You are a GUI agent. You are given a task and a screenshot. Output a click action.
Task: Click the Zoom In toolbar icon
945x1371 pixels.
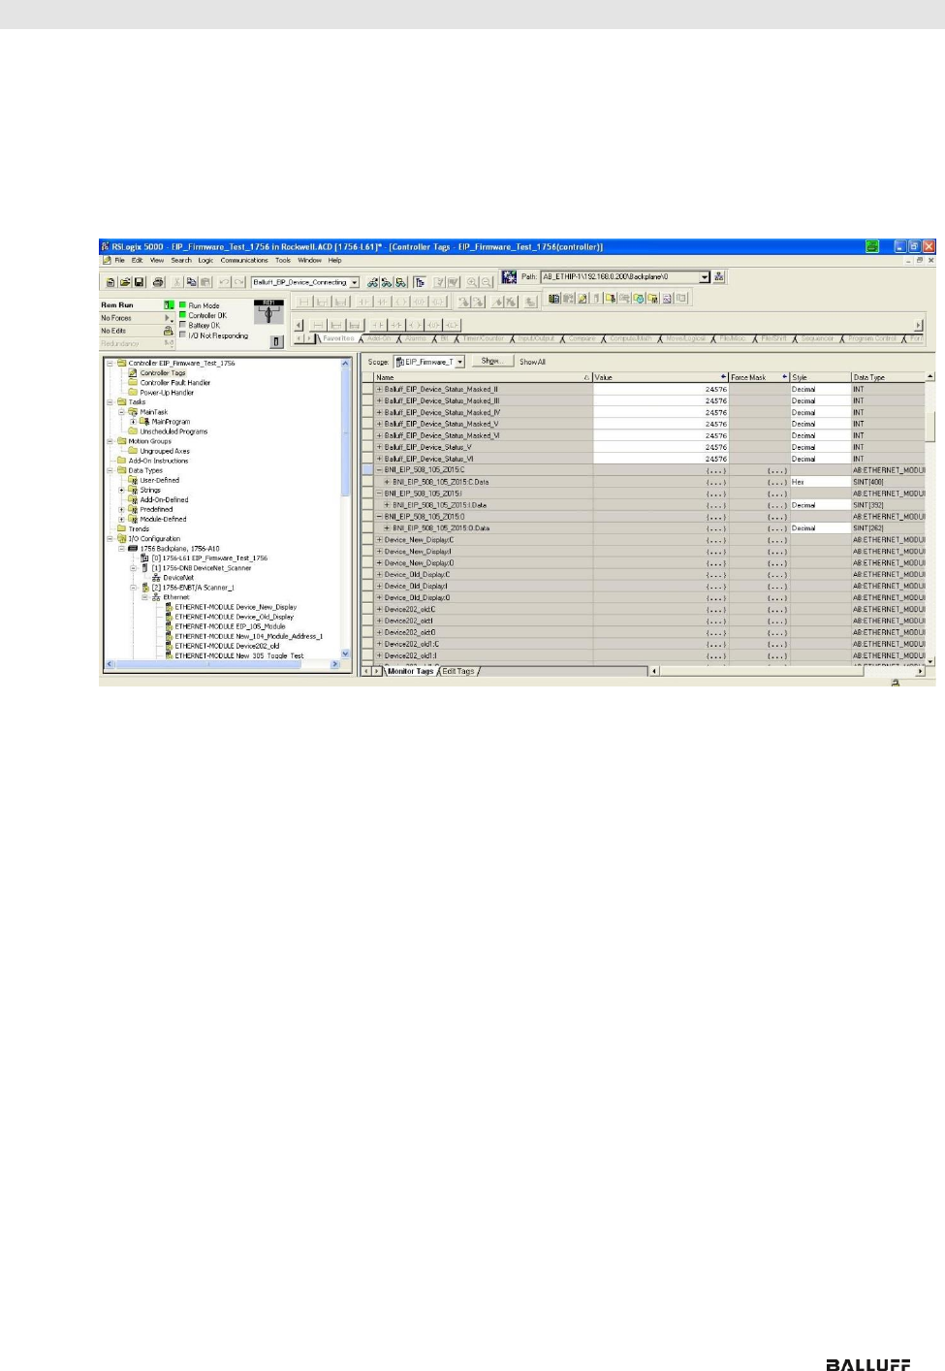(471, 282)
